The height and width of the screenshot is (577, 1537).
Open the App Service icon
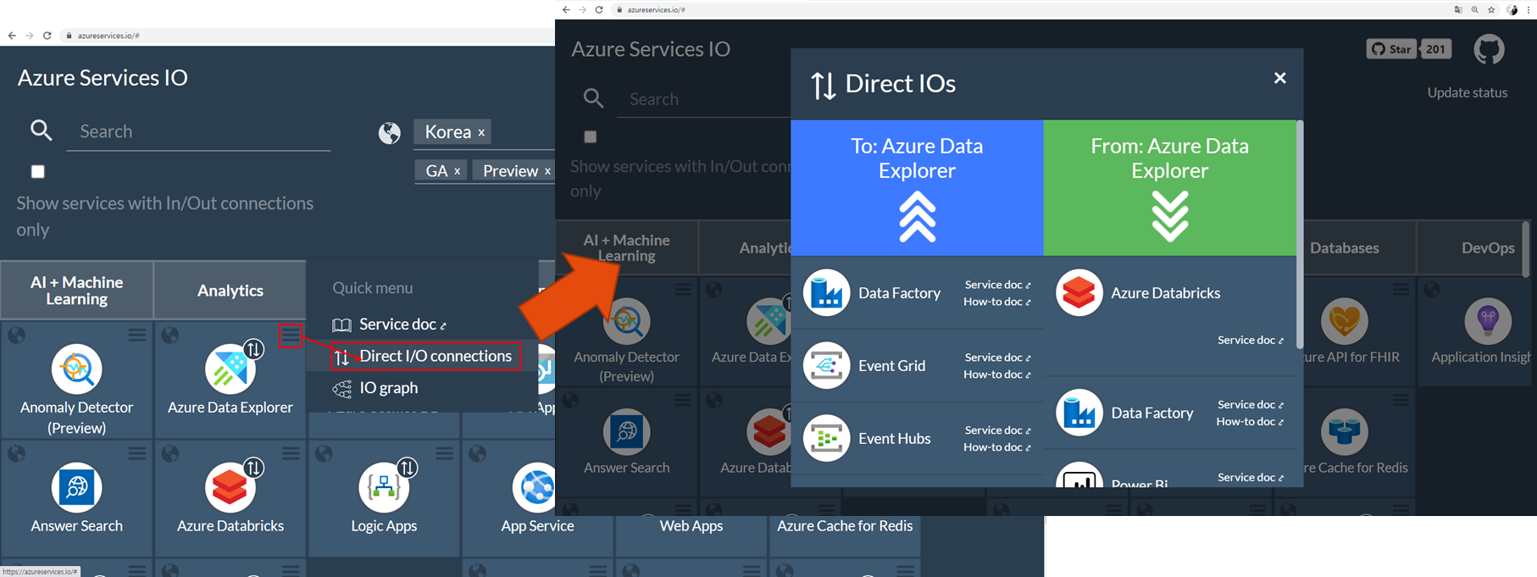pos(536,487)
